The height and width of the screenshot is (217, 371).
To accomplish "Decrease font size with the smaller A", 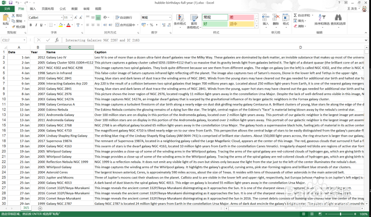I will [81, 17].
